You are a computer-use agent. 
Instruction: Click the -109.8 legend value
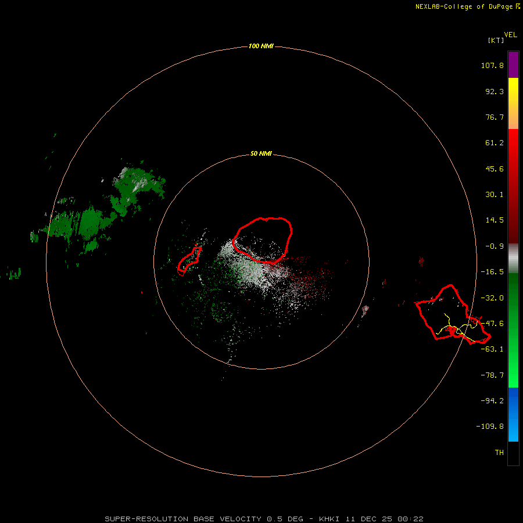pos(490,427)
